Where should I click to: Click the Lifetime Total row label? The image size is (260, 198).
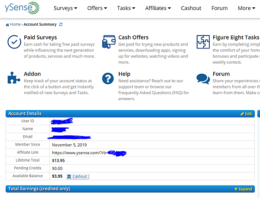(x=28, y=160)
